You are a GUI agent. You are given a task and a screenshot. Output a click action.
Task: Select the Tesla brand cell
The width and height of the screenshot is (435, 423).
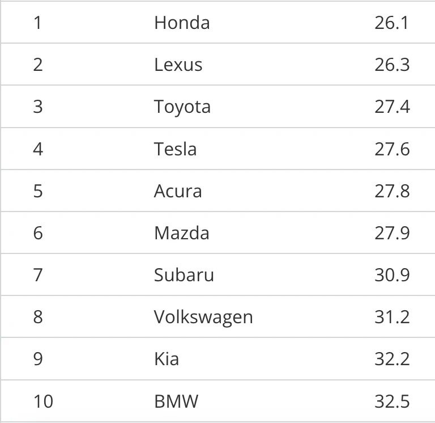tap(175, 149)
